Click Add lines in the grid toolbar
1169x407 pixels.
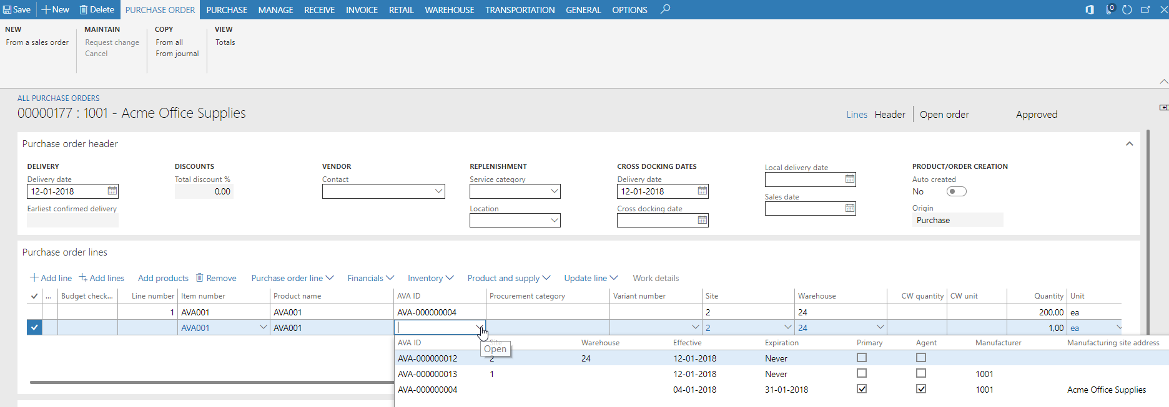[x=101, y=278]
